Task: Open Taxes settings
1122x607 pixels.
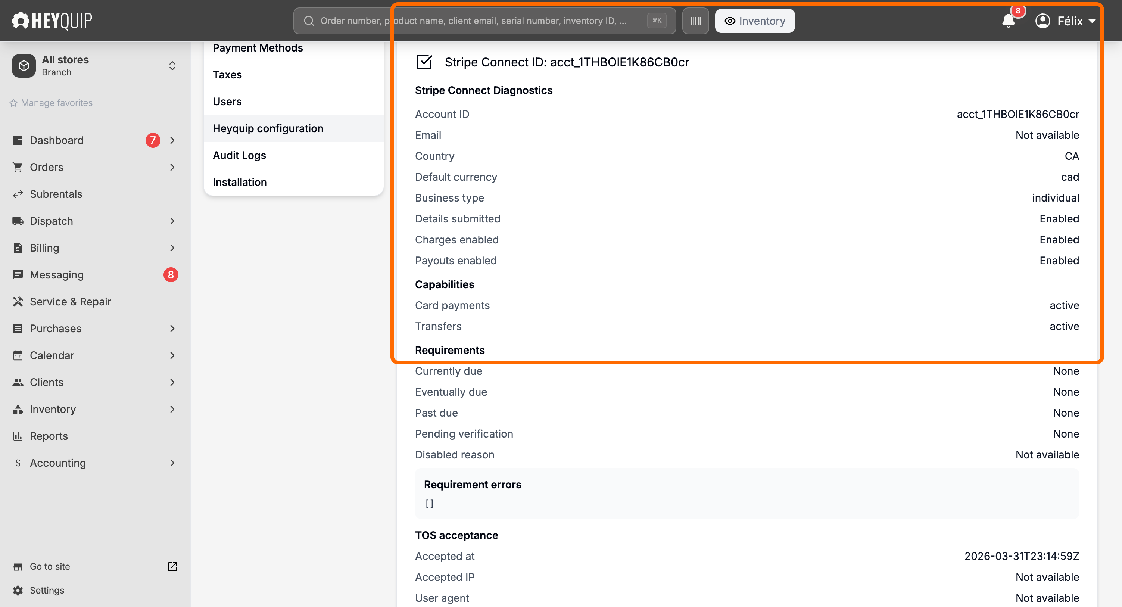Action: pyautogui.click(x=294, y=75)
